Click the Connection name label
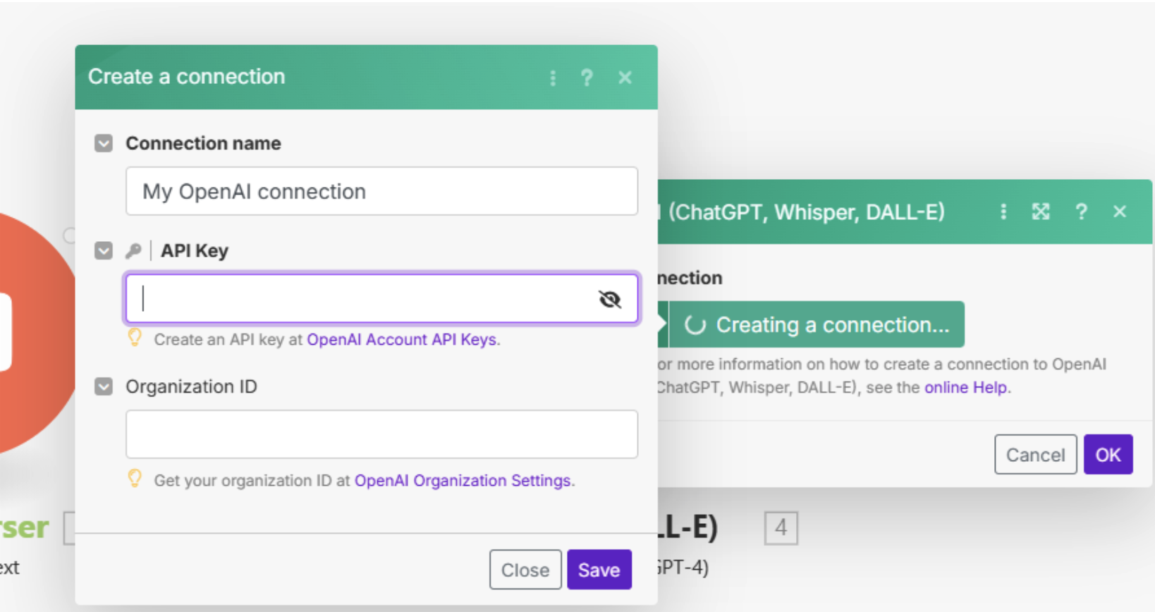This screenshot has height=612, width=1155. coord(203,144)
